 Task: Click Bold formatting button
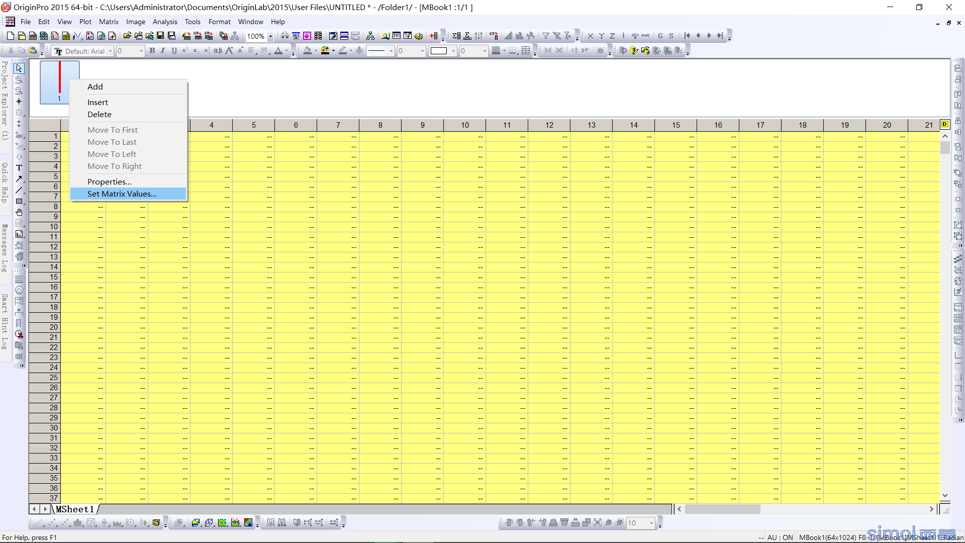click(152, 51)
